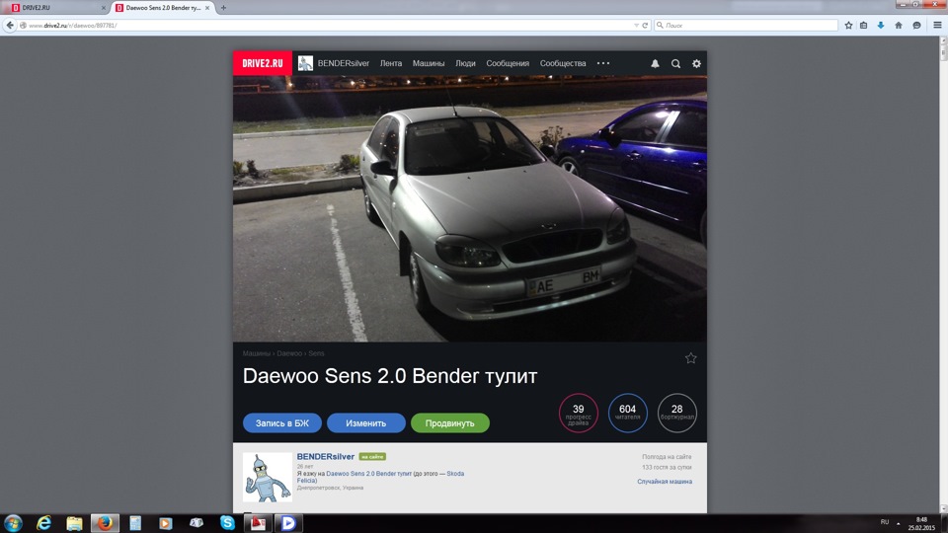Open the 28 бортжурнал counter
948x533 pixels.
677,413
